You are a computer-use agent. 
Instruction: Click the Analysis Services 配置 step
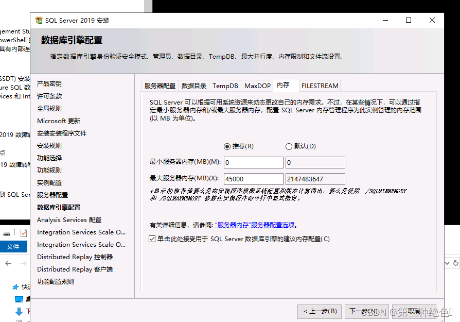point(69,220)
